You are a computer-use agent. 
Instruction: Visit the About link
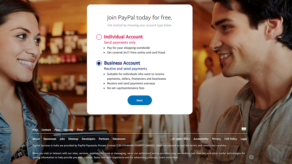click(36, 139)
